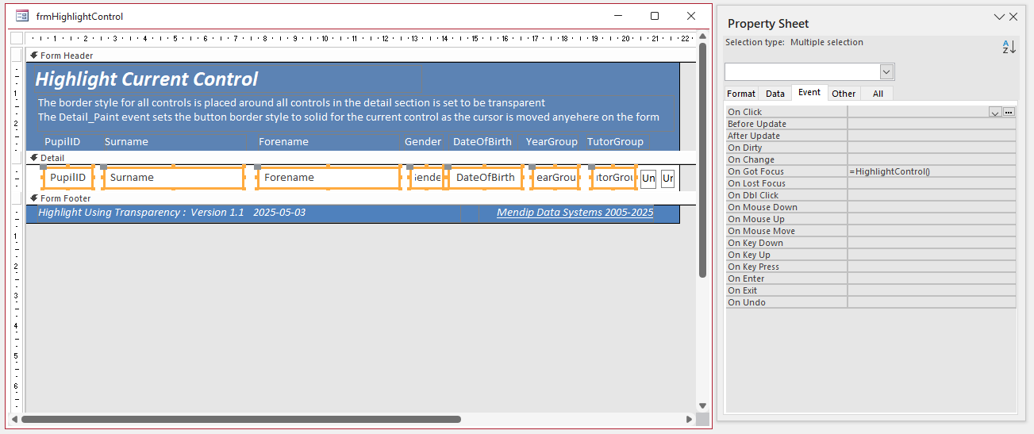Click the On Key Press property field
The height and width of the screenshot is (434, 1034).
(x=932, y=267)
